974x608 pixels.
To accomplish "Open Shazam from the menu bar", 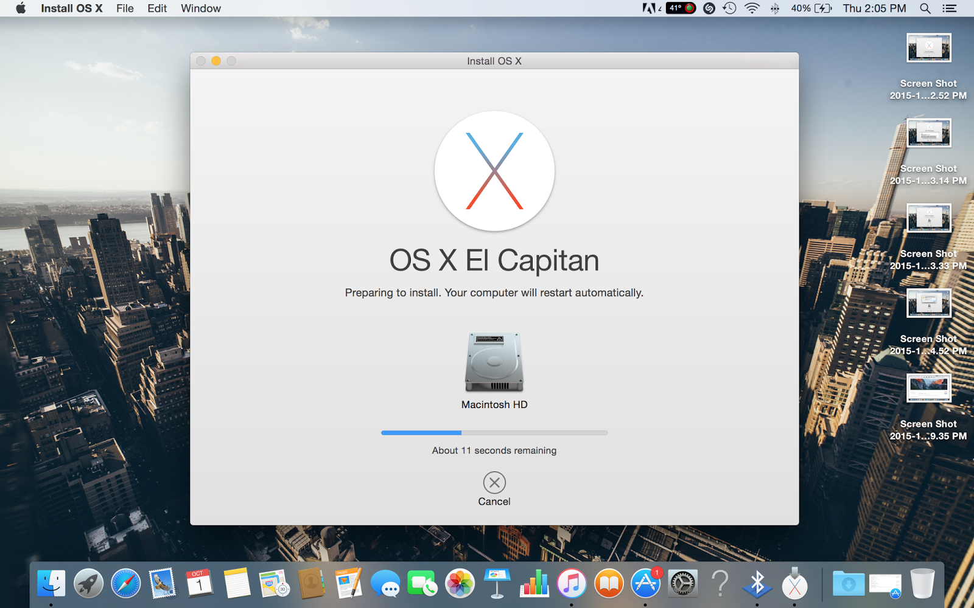I will [x=709, y=9].
